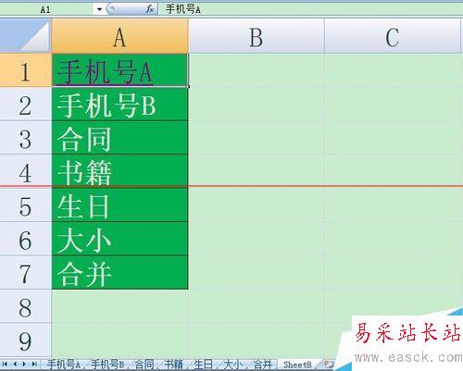Select row 9 header

[25, 340]
